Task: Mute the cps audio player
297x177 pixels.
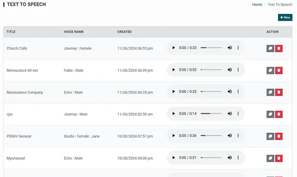Action: [x=229, y=114]
